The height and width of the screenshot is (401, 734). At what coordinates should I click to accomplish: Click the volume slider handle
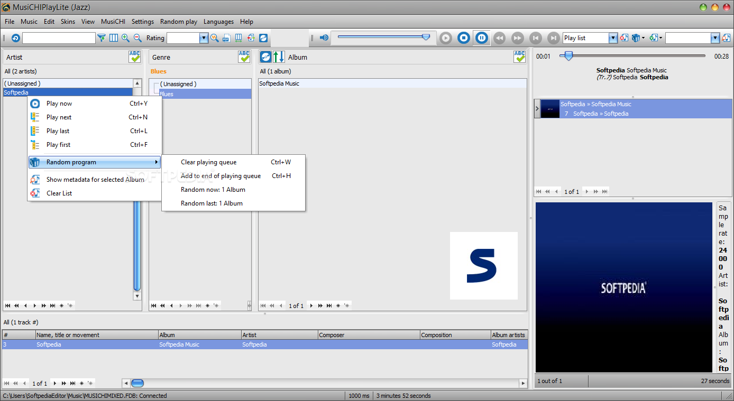[x=426, y=37]
